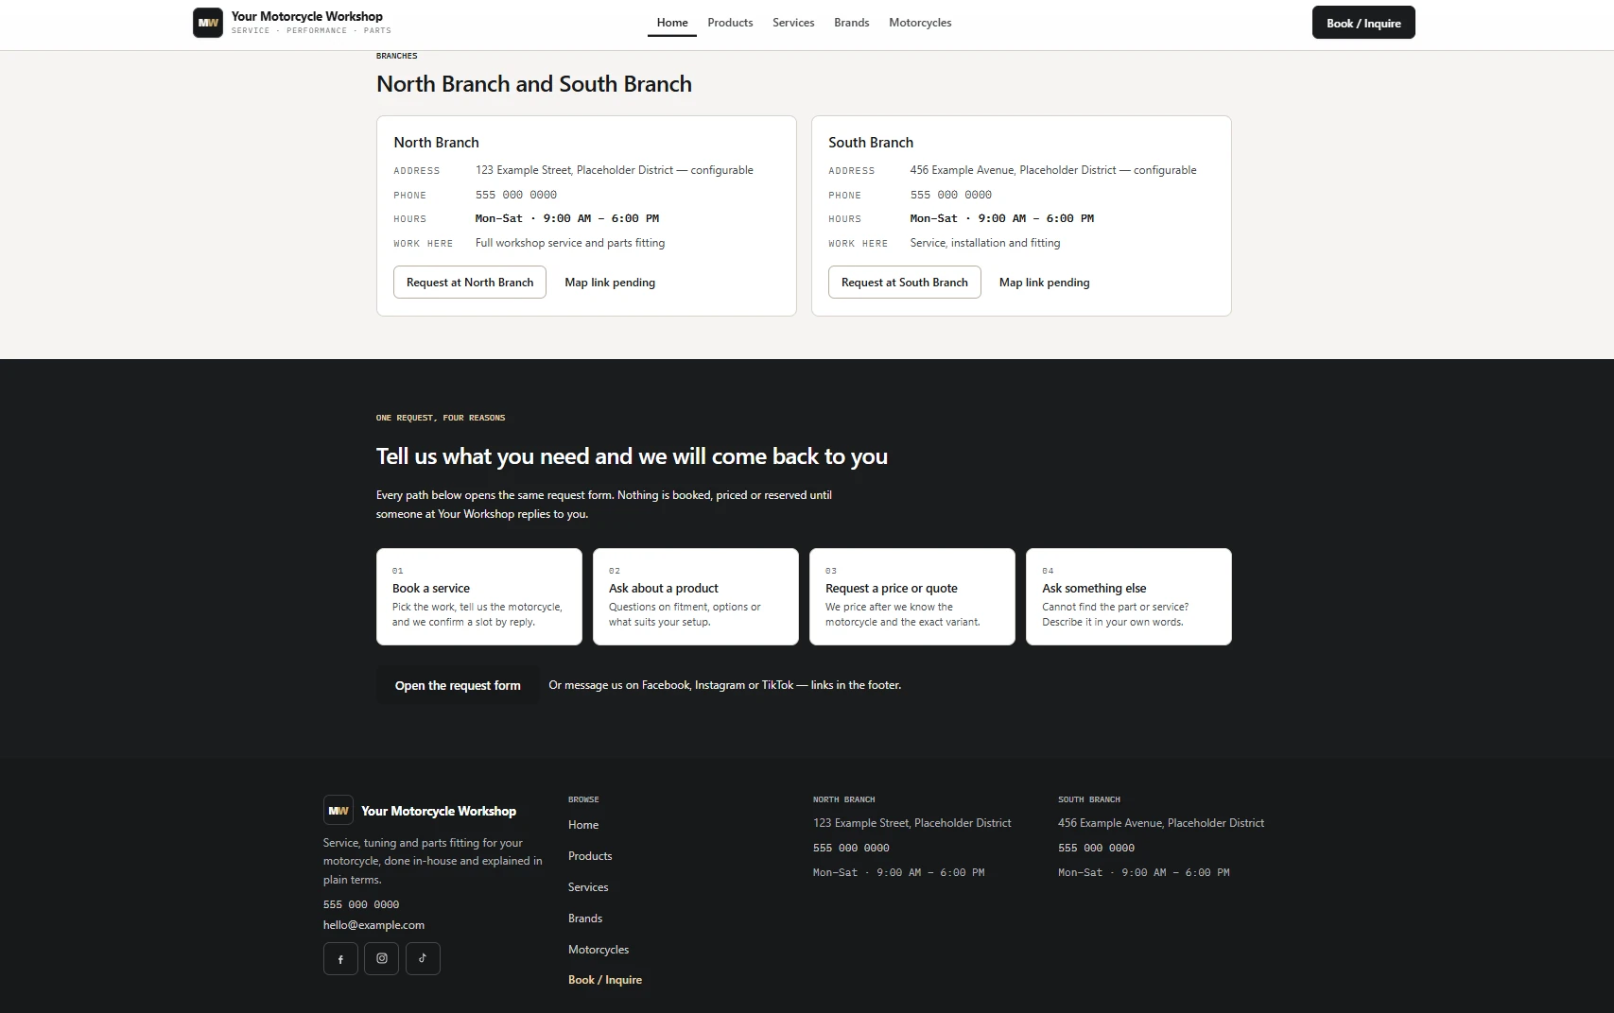1614x1013 pixels.
Task: Open Services in the top navigation
Action: (793, 23)
